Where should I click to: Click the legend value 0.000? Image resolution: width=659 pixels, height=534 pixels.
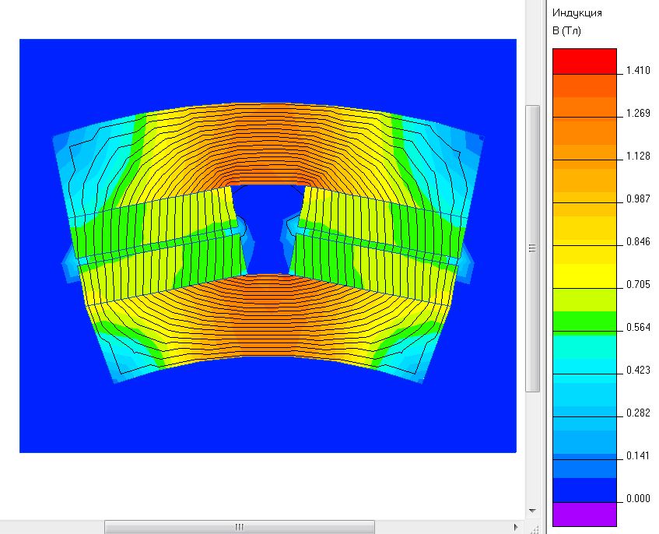click(638, 499)
